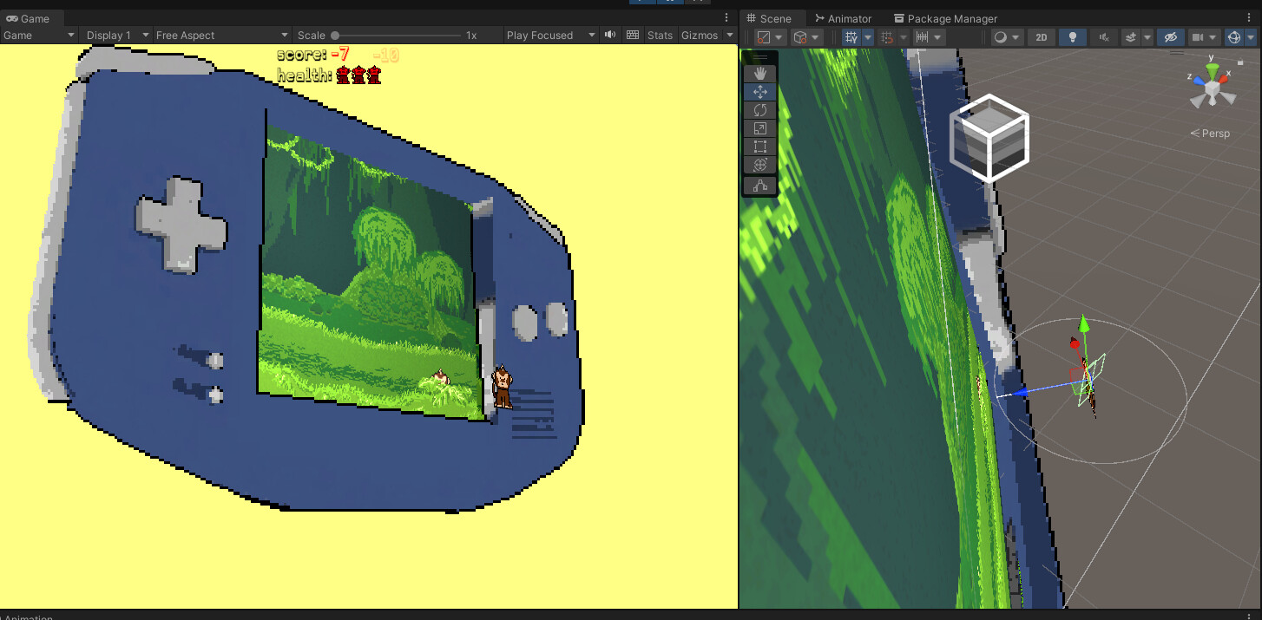Toggle scene view lighting bulb icon
This screenshot has height=620, width=1262.
pos(1072,36)
